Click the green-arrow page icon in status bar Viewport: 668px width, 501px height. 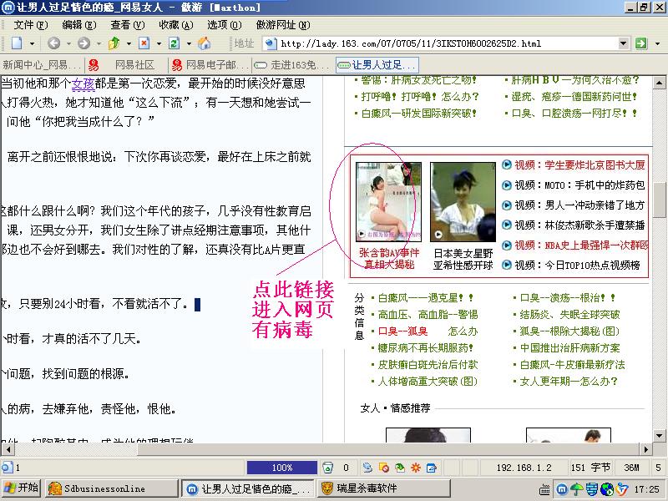[x=400, y=468]
